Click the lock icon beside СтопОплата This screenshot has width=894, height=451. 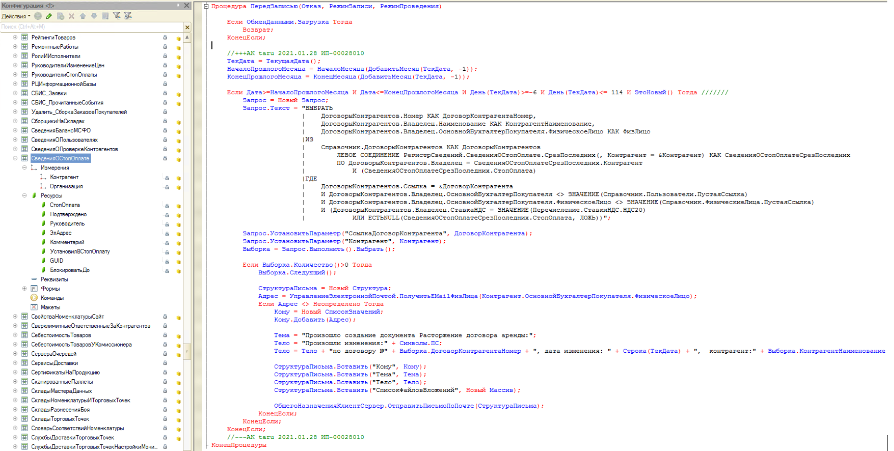167,206
